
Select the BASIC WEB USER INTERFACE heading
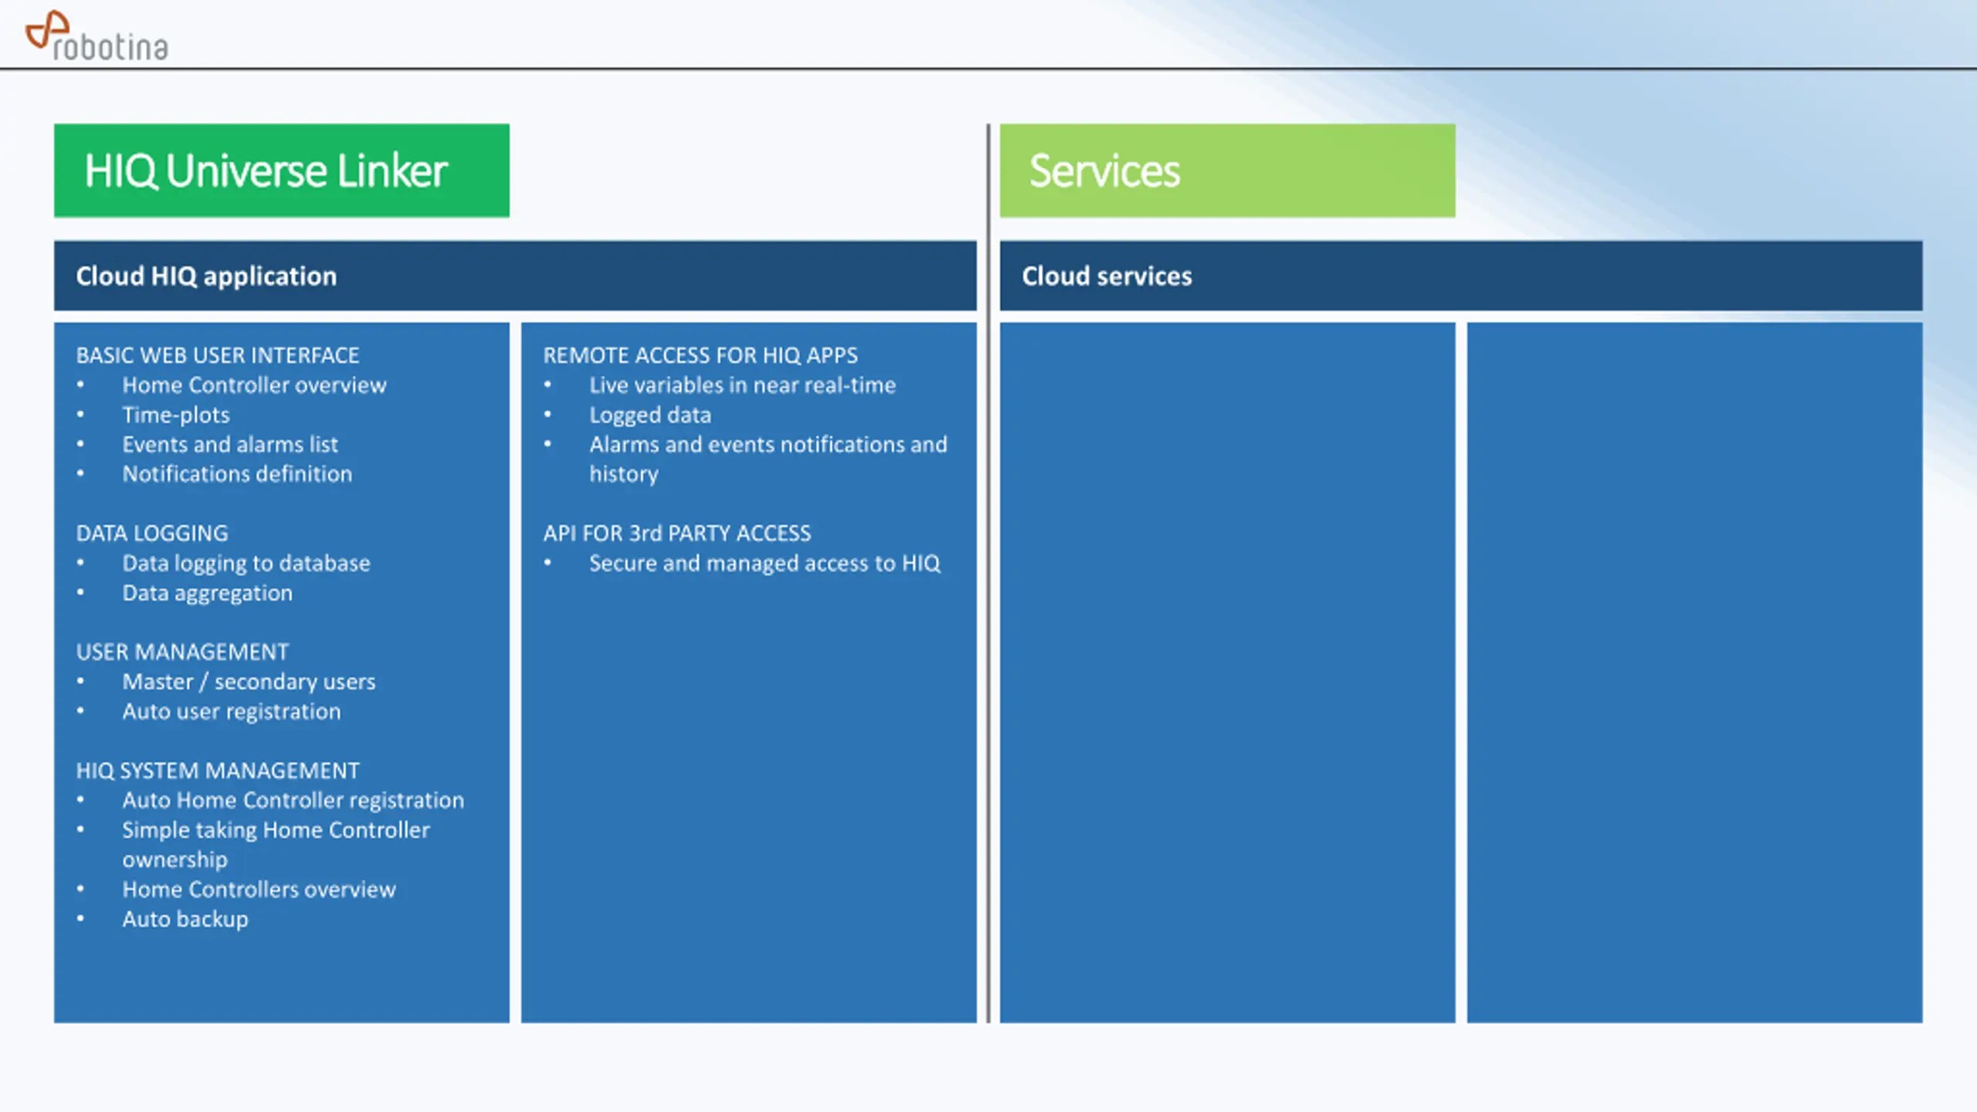tap(218, 355)
